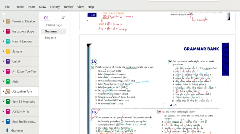Screen dimensions: 240x134
Task: Click the Grammar section tab icon
Action: 7,131
